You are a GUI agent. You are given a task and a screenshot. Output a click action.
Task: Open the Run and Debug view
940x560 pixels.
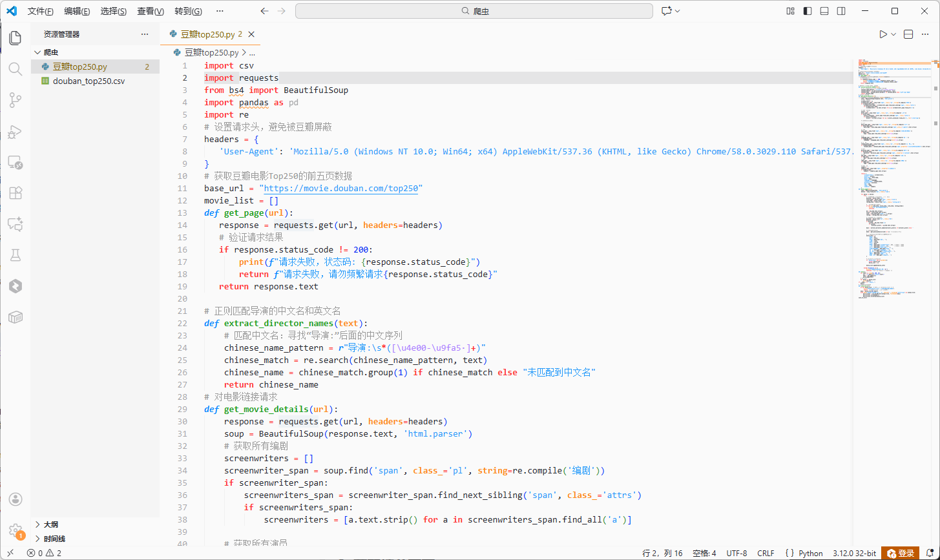tap(15, 132)
